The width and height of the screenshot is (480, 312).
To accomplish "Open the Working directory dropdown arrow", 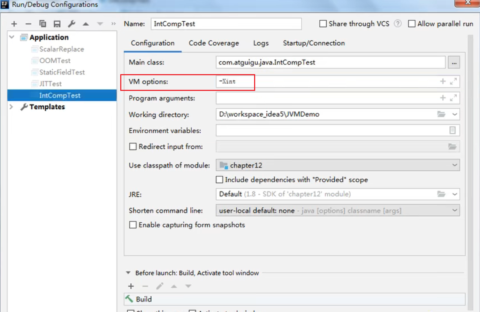I will point(455,114).
